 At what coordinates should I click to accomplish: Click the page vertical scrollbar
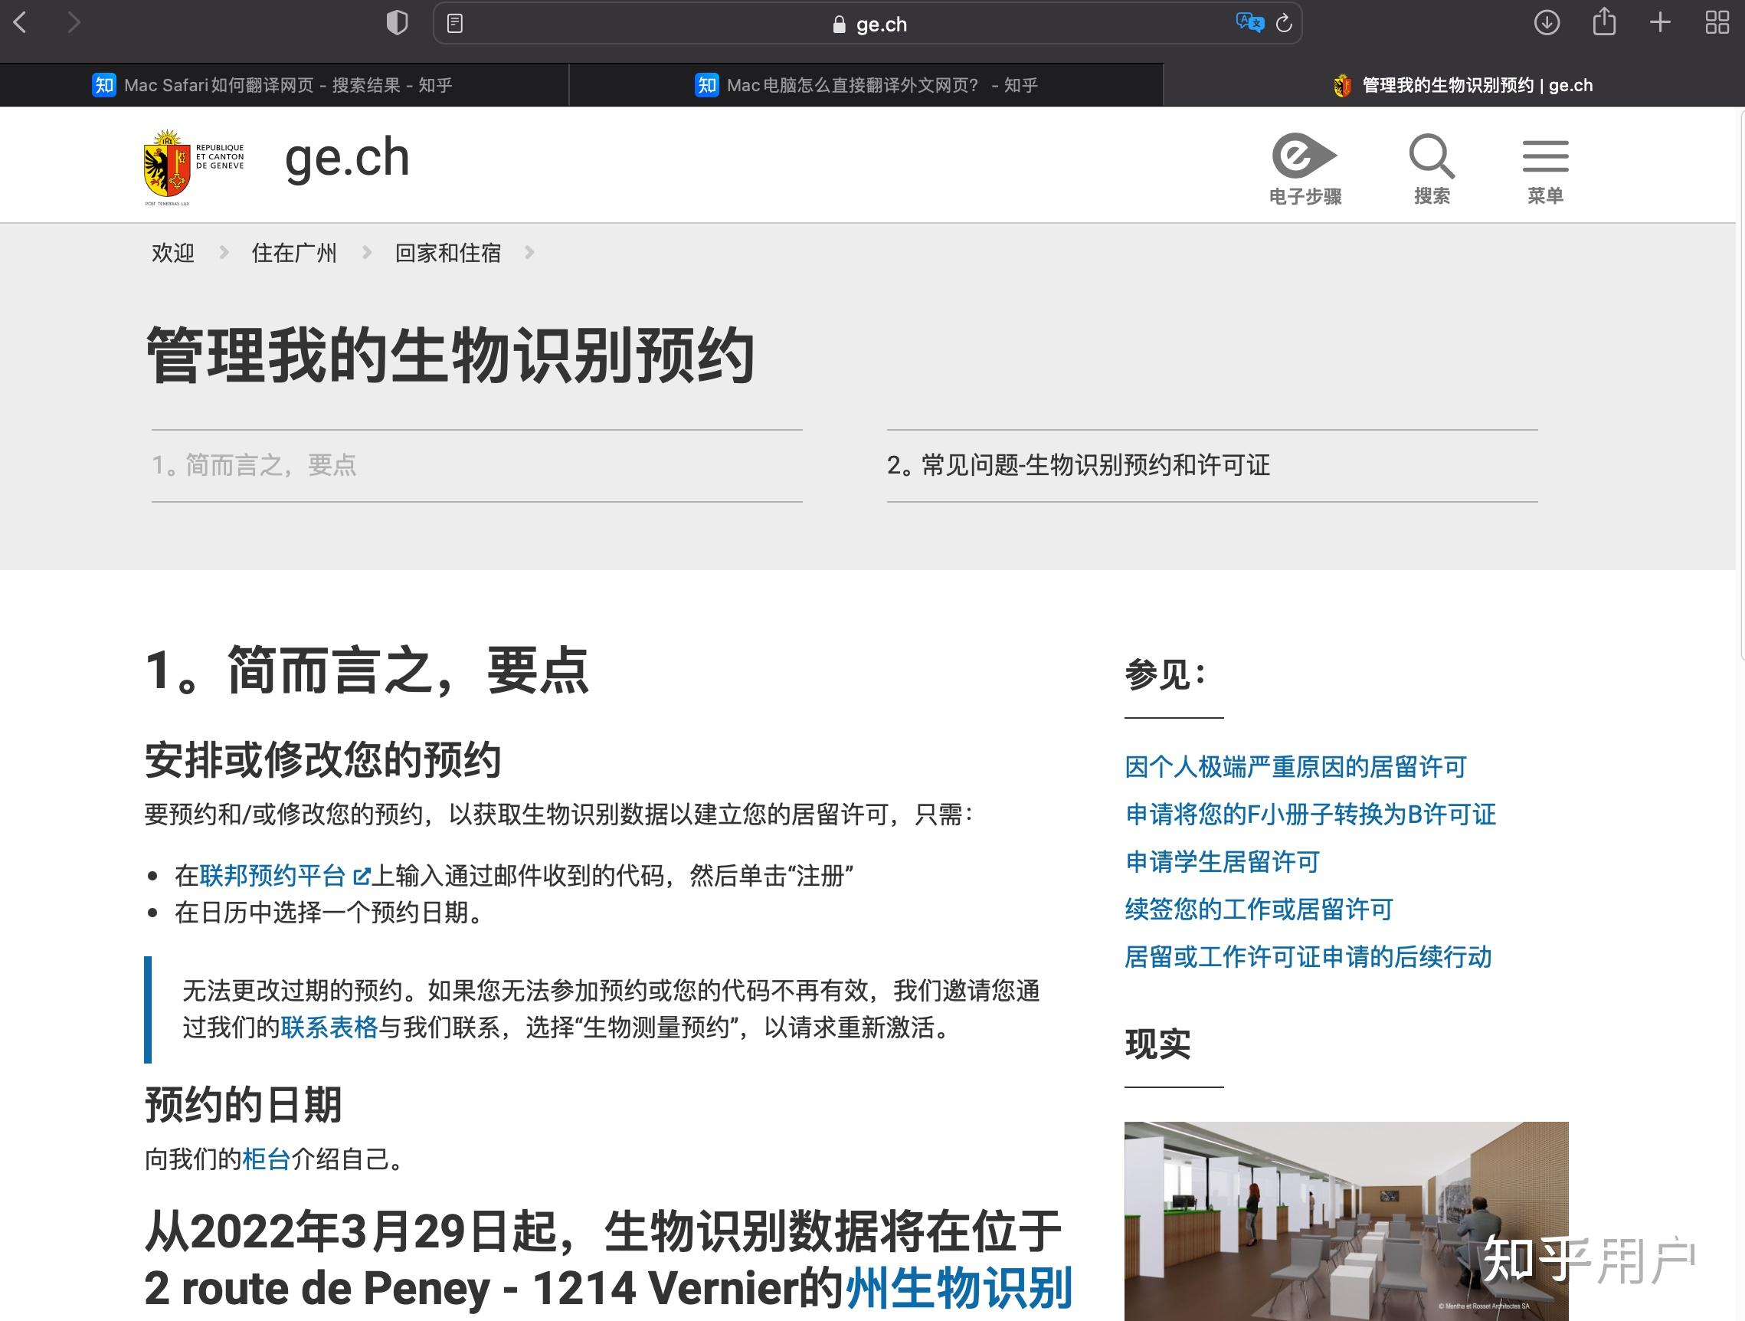[x=1740, y=387]
